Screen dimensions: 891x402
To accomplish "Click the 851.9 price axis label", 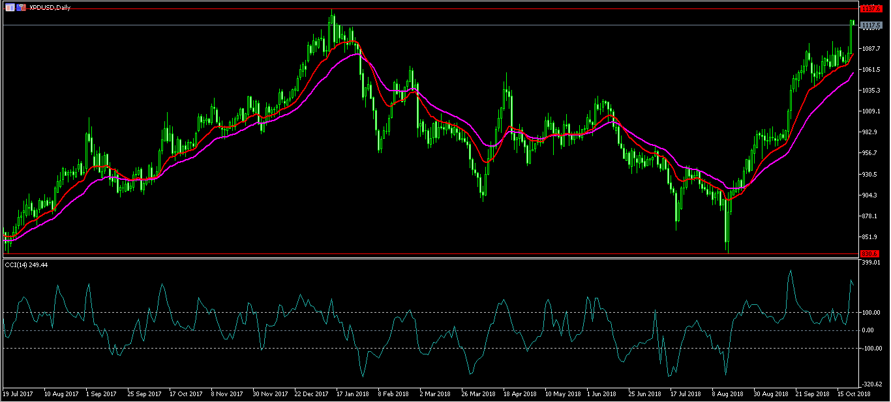I will pos(869,237).
